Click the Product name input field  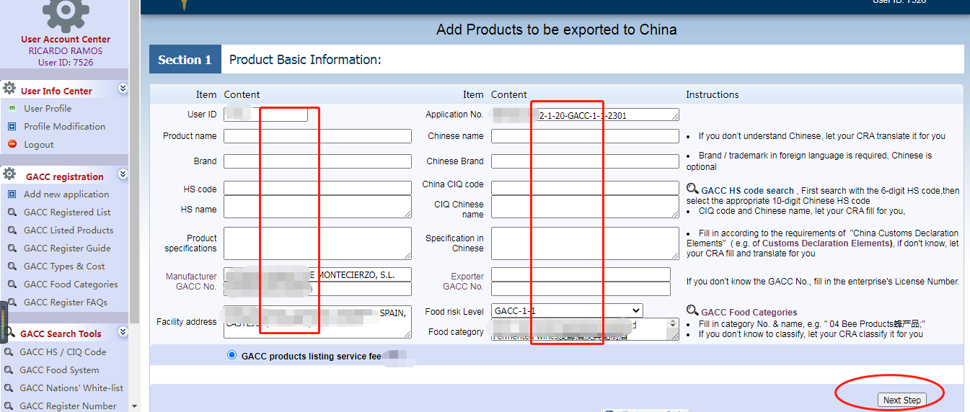(317, 136)
